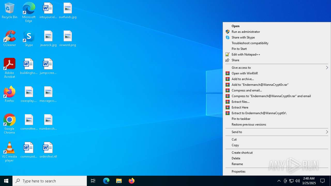
Task: Select communit... Word document
Action: pyautogui.click(x=29, y=150)
